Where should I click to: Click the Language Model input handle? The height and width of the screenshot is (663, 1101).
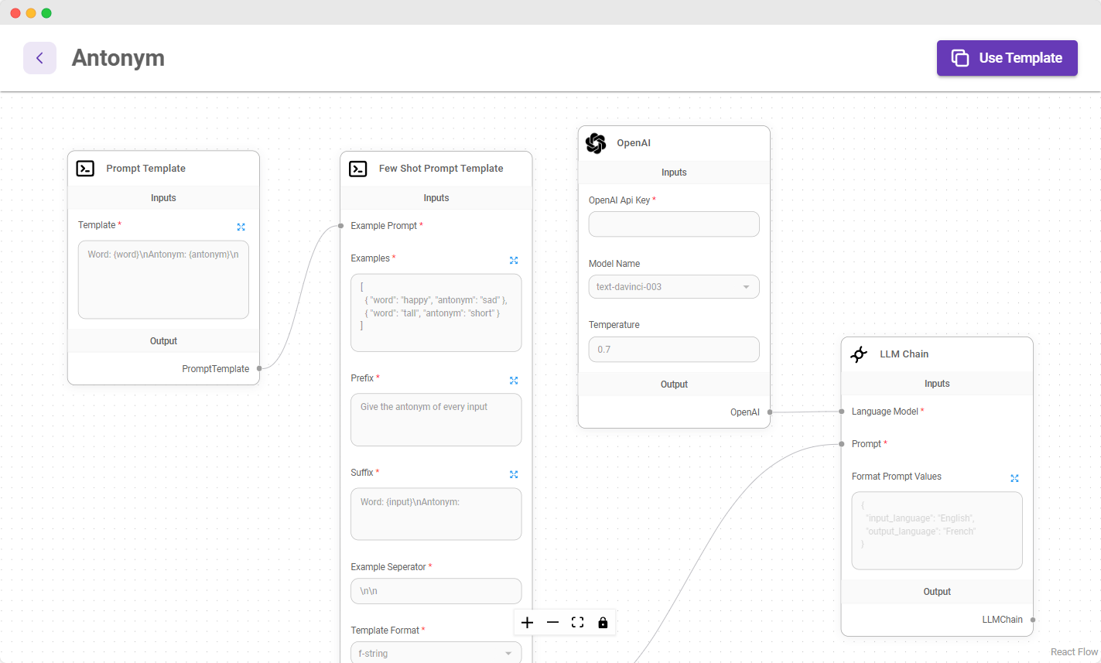pyautogui.click(x=842, y=412)
